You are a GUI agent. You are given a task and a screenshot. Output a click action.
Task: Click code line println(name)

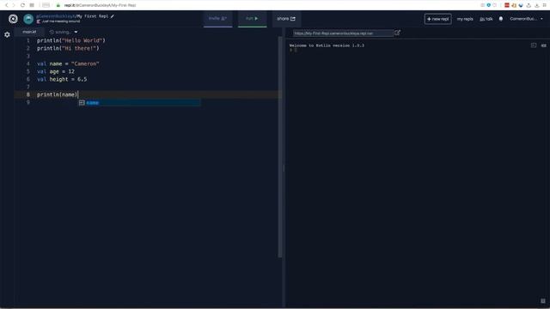(58, 94)
